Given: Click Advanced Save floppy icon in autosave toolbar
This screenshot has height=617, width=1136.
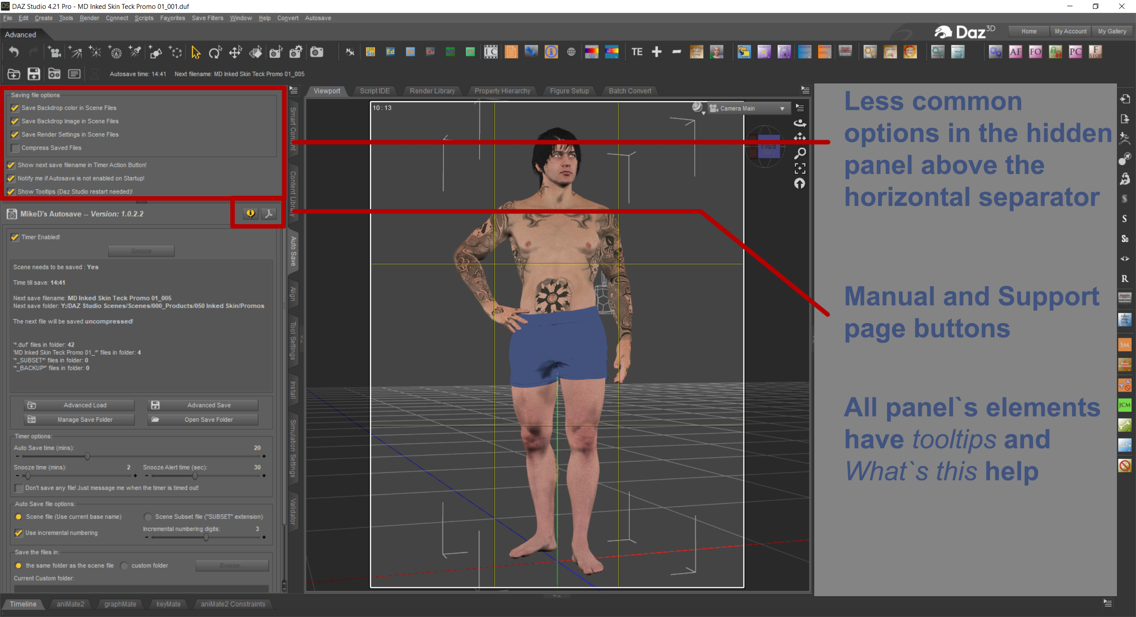Looking at the screenshot, I should [x=34, y=74].
